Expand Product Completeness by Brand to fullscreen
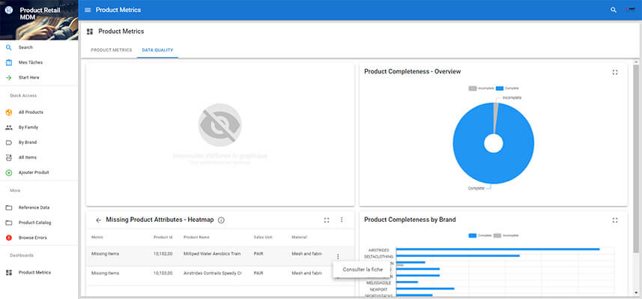642x299 pixels. [614, 220]
